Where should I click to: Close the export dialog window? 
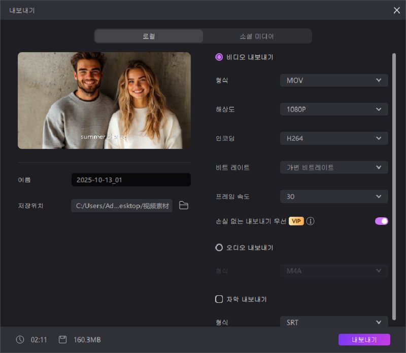[396, 10]
